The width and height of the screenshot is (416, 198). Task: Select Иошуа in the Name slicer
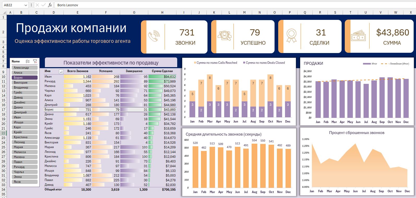(x=25, y=122)
